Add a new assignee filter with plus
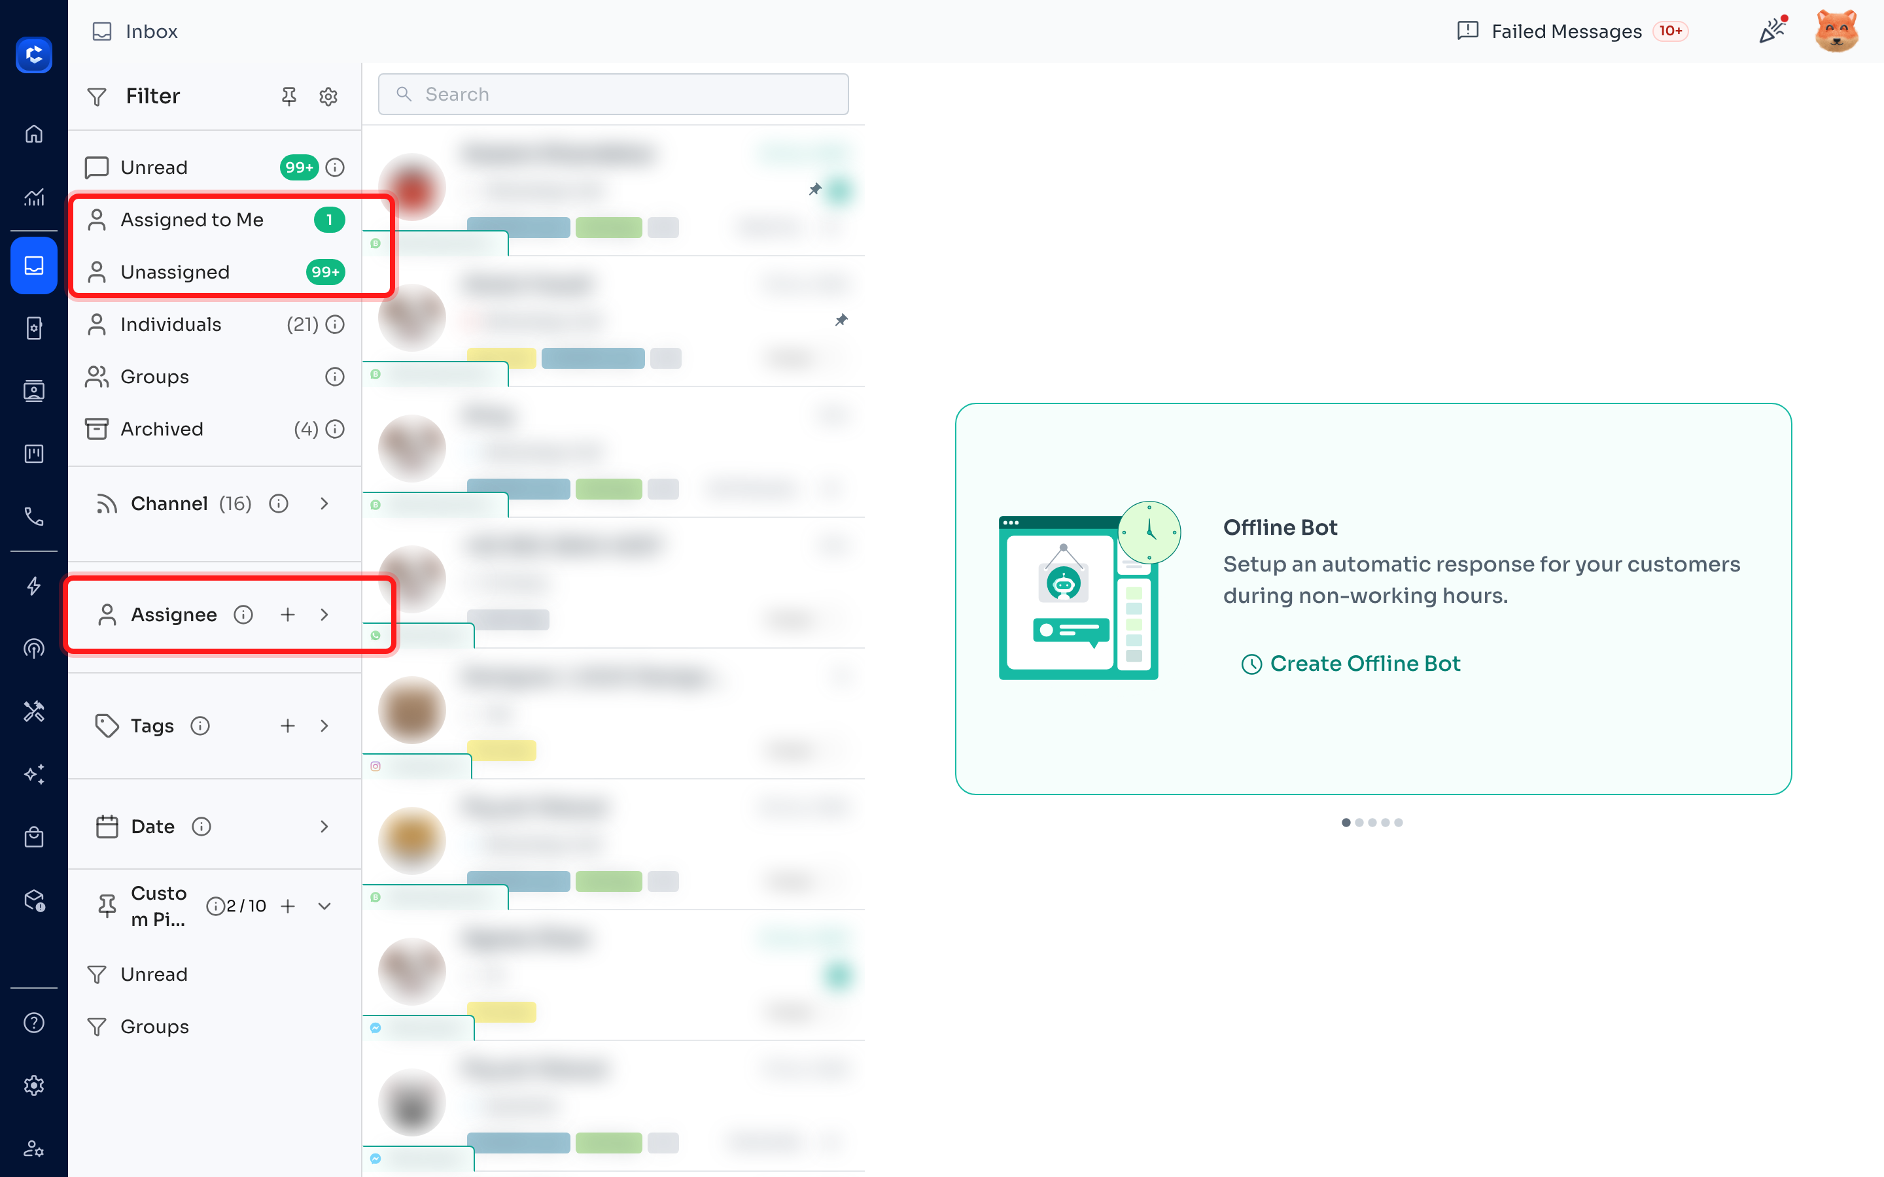 pyautogui.click(x=288, y=615)
